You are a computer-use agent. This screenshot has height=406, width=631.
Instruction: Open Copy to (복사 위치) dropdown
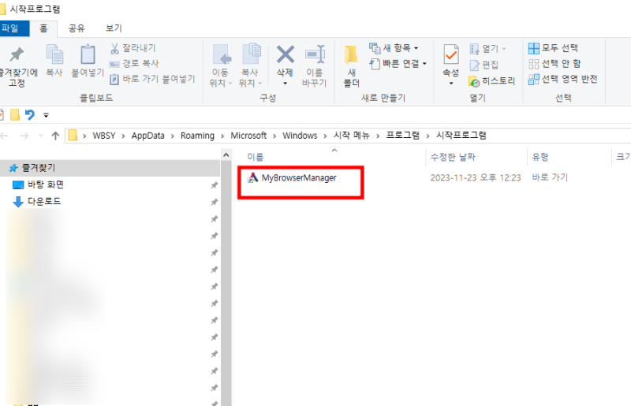point(250,65)
